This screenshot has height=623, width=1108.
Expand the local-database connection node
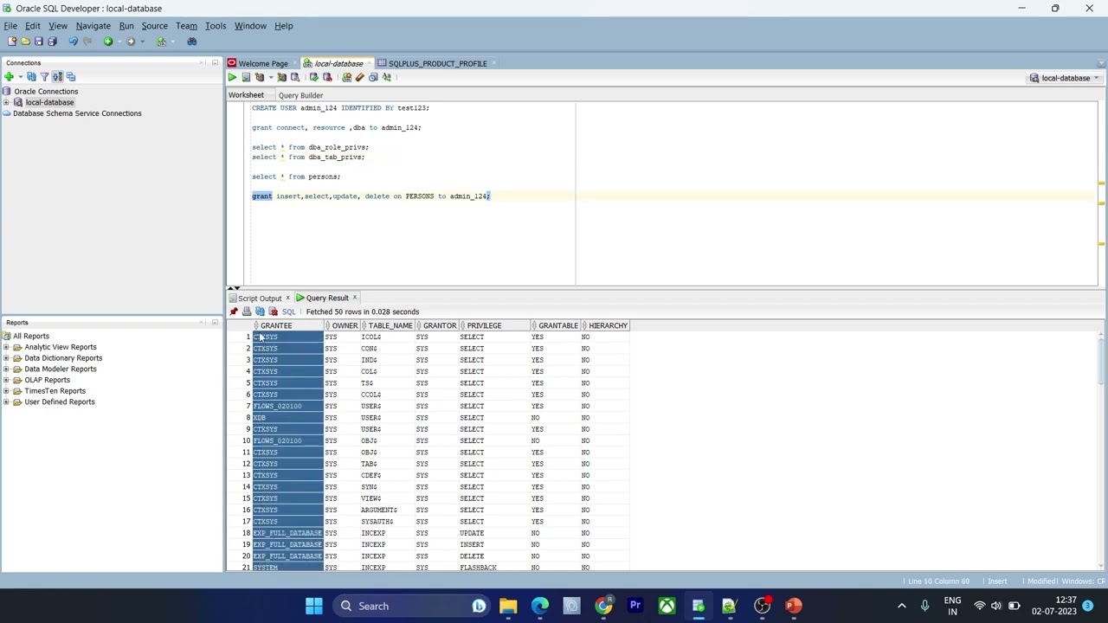[x=6, y=102]
